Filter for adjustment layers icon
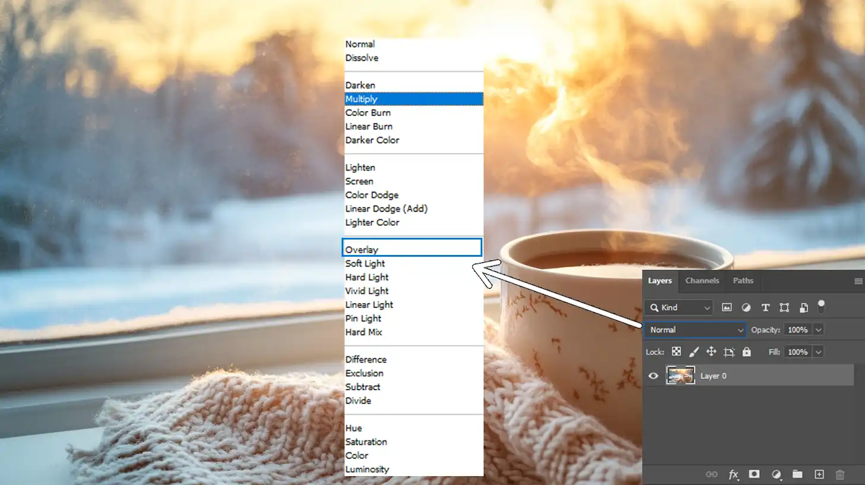The width and height of the screenshot is (865, 485). coord(746,307)
